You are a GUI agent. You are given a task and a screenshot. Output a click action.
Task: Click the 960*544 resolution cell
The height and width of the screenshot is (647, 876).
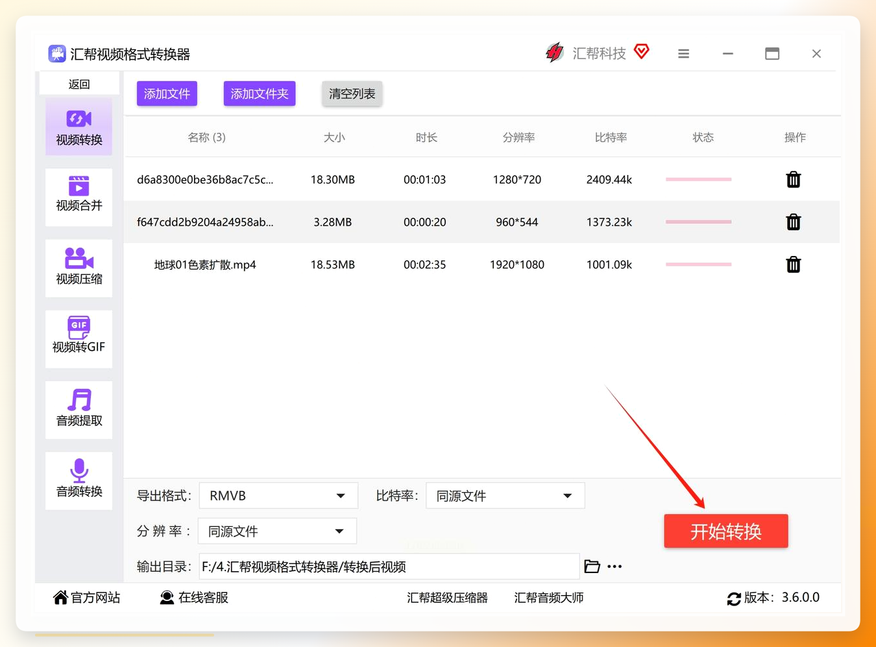point(517,222)
